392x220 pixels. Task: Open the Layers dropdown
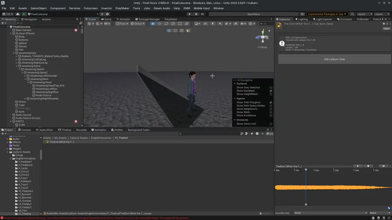click(x=365, y=14)
